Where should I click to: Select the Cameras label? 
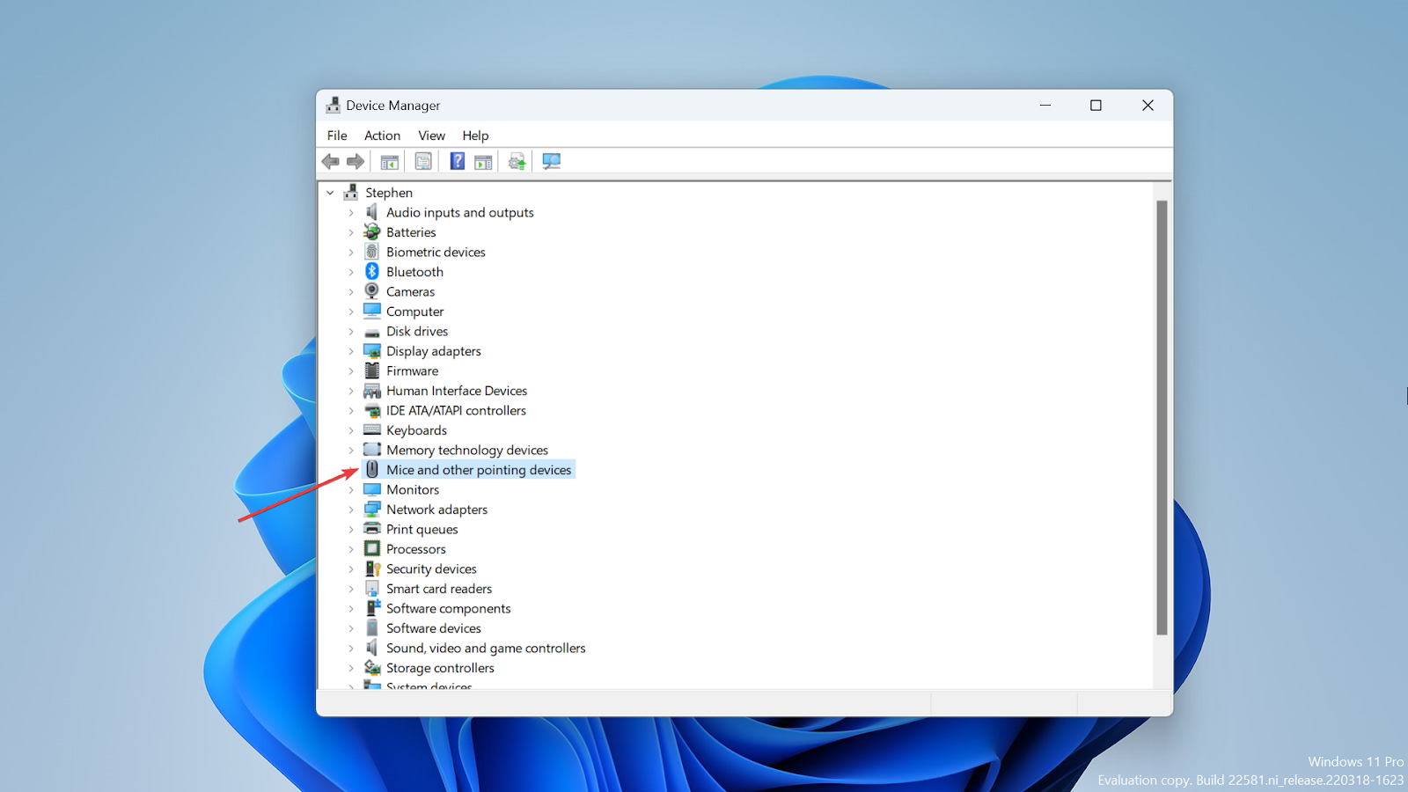410,291
